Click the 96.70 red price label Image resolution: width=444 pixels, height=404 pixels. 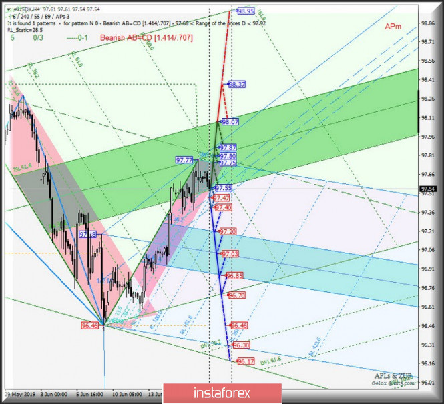click(x=237, y=295)
